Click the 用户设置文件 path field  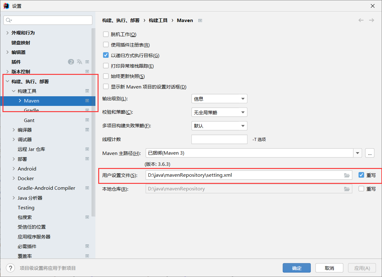[x=249, y=175]
